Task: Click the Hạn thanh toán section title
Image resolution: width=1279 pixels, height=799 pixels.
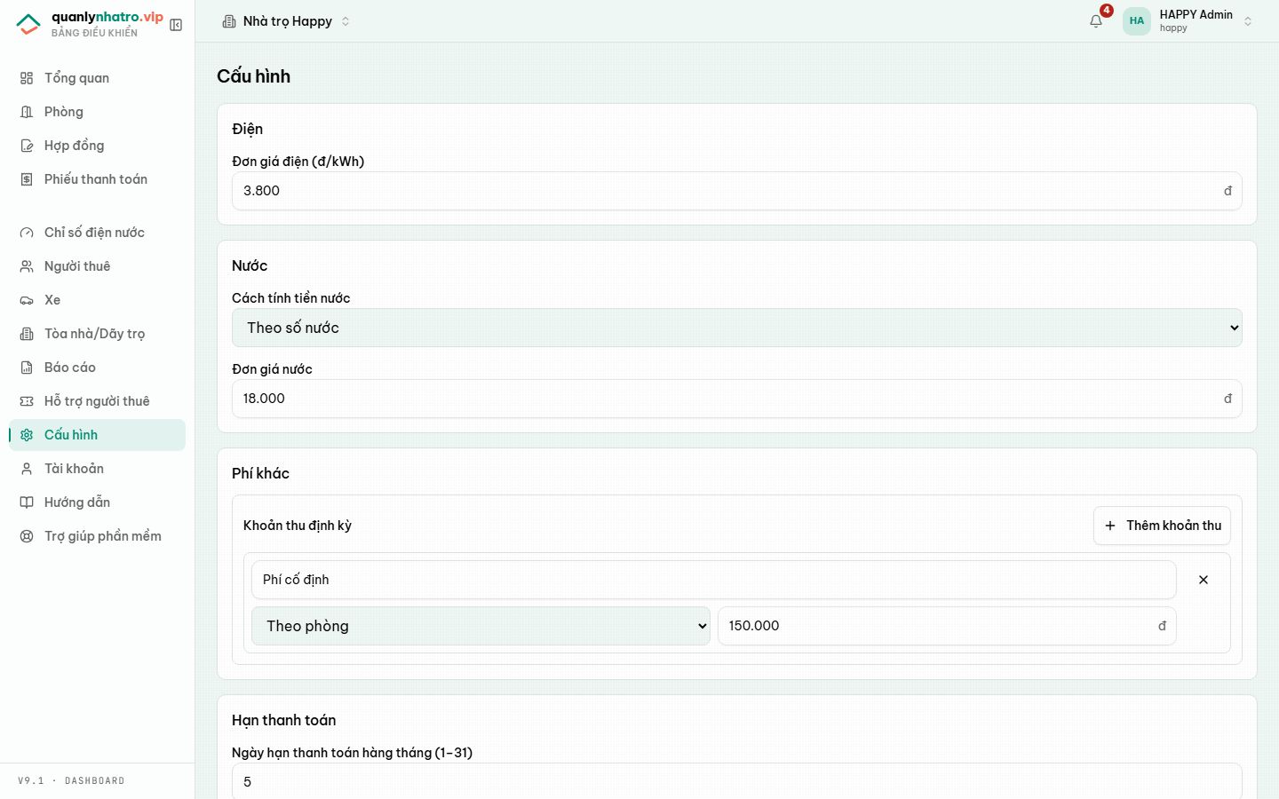Action: [x=284, y=720]
